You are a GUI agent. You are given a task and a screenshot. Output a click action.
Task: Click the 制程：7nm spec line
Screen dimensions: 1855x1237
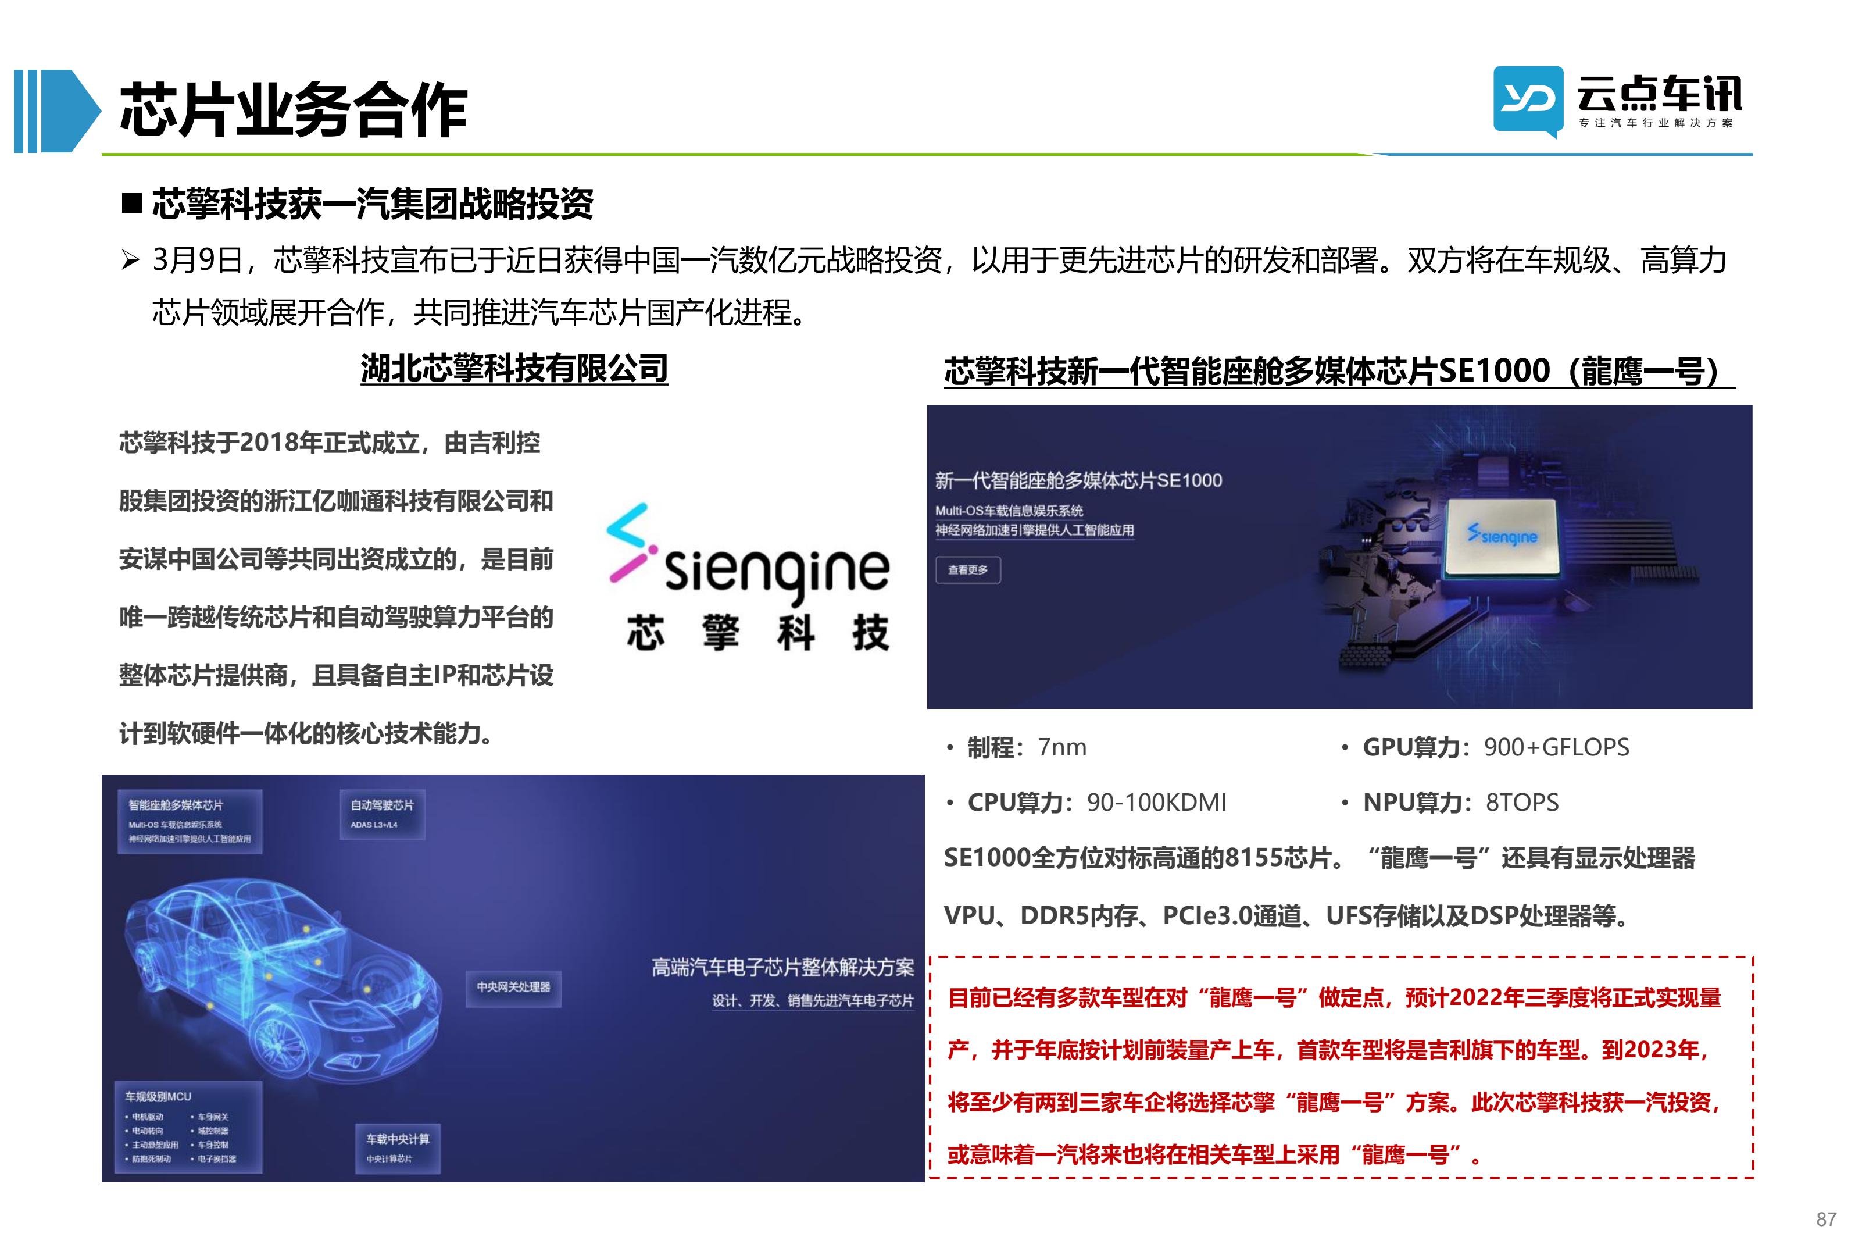(x=1027, y=747)
